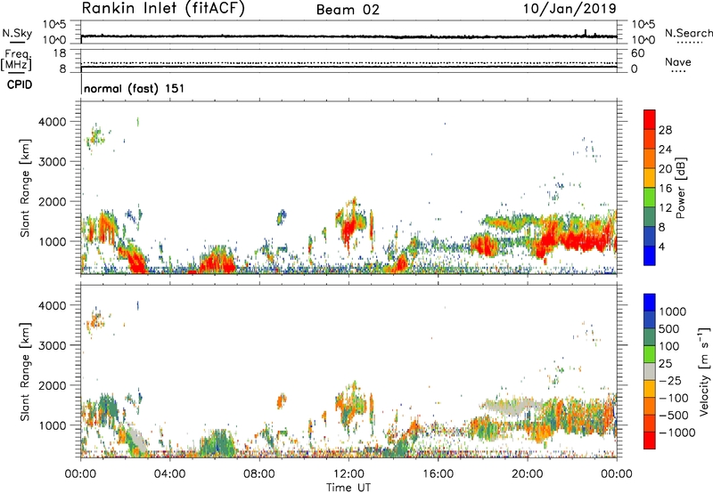Screen dimensions: 713x493
Task: Click the Power [dB] colorbar title
Action: tap(681, 189)
